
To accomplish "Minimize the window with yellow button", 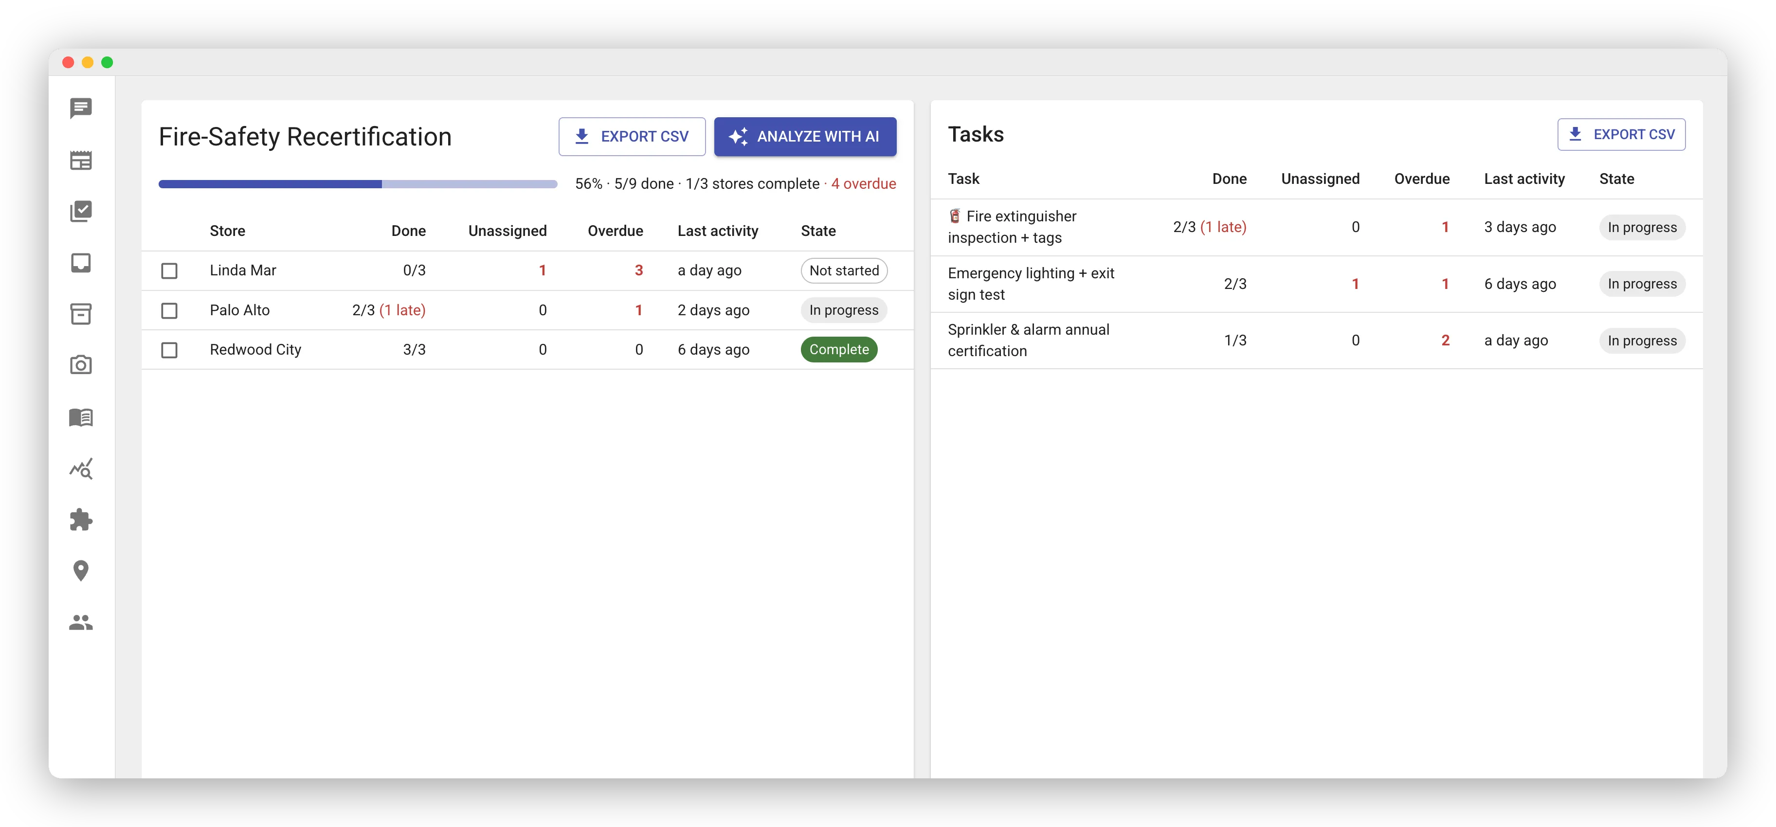I will (x=88, y=63).
